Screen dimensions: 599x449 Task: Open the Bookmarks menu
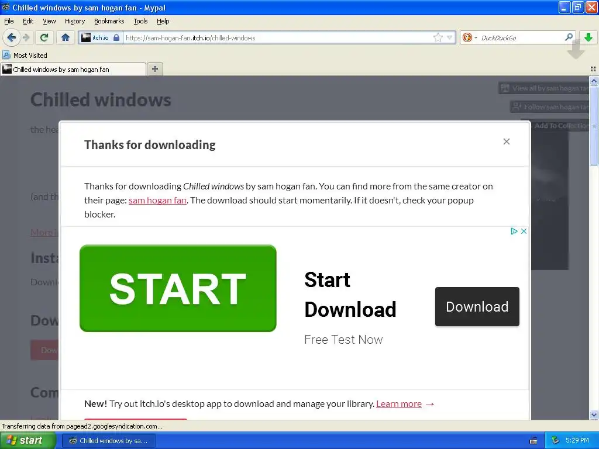point(109,21)
